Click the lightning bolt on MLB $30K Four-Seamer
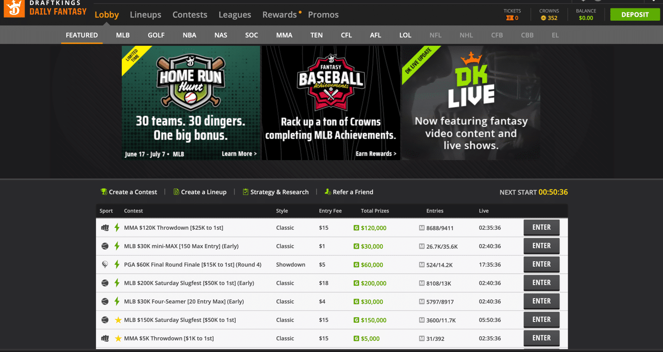663x352 pixels. point(117,302)
